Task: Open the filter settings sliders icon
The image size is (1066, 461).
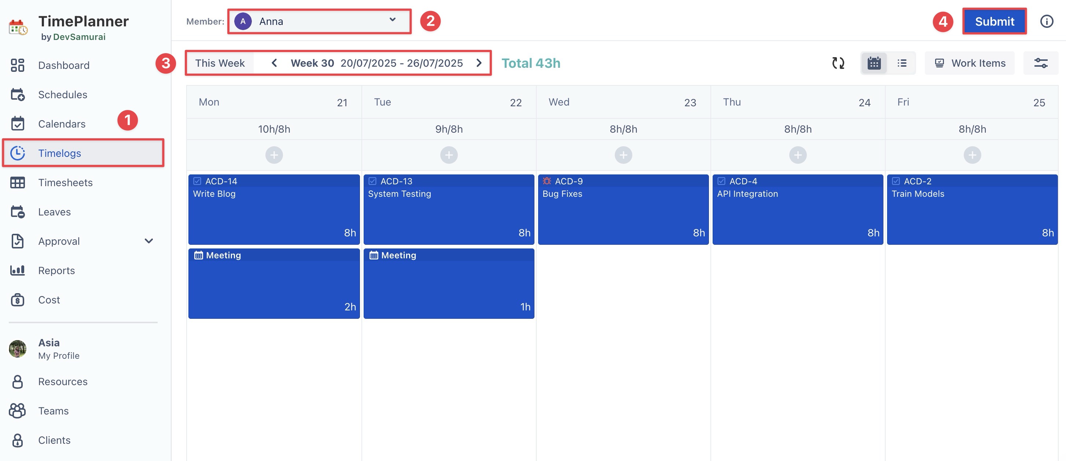Action: coord(1040,63)
